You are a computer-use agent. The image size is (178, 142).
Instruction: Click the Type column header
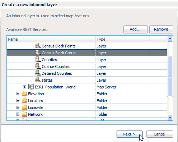click(x=122, y=39)
